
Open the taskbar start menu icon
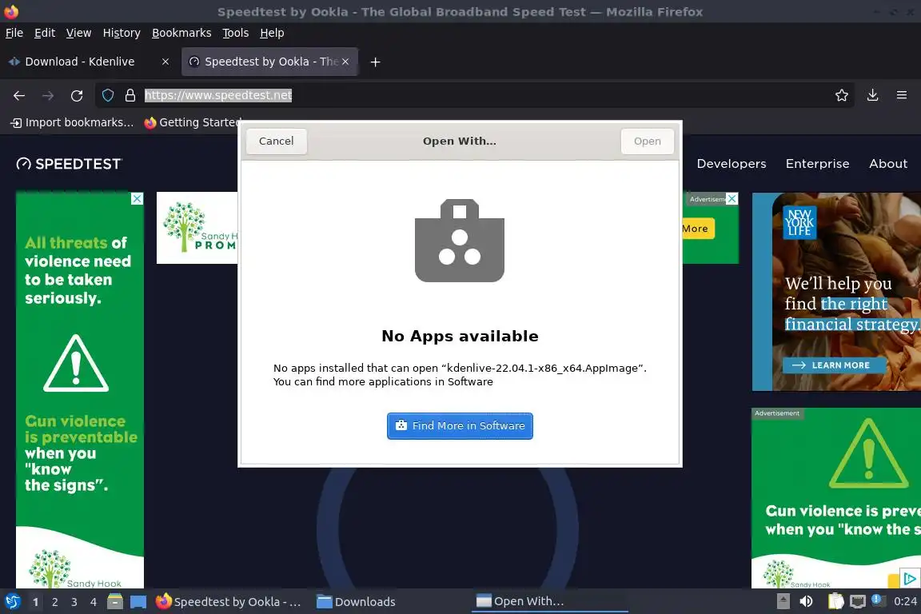point(12,601)
